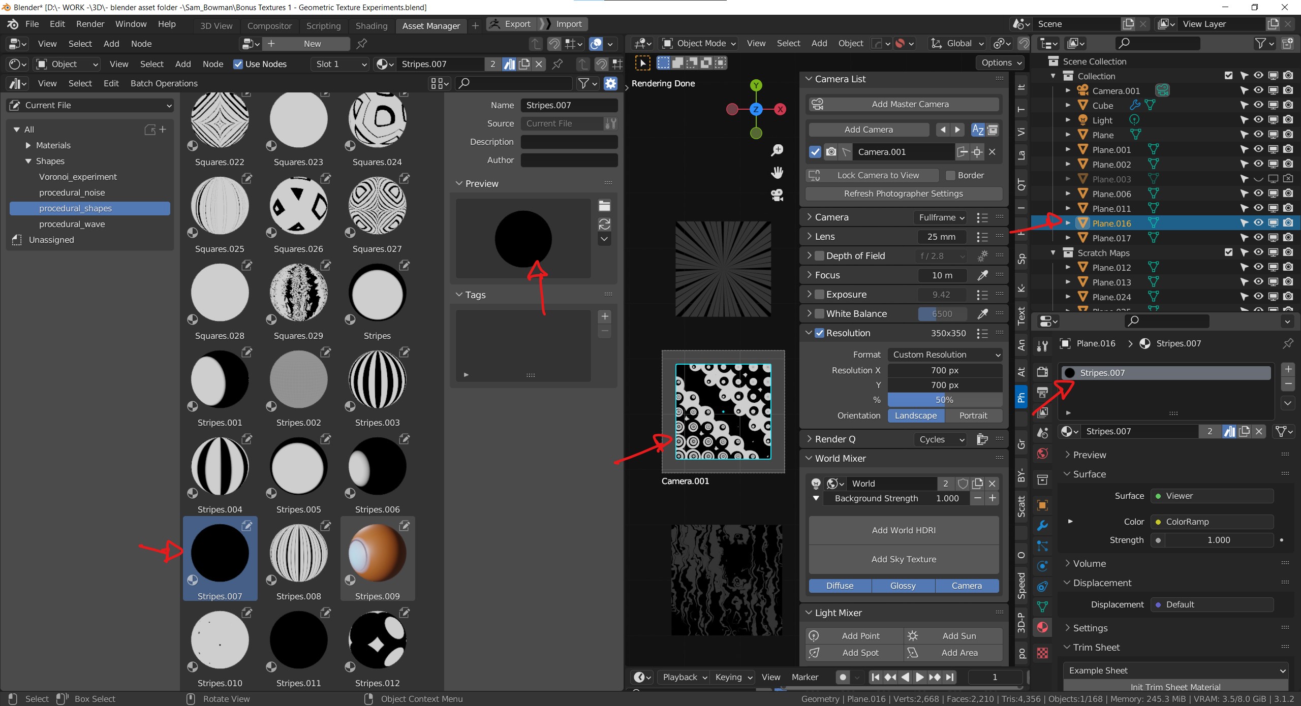Hide Plane.002 with its eye toggle
This screenshot has width=1301, height=706.
pyautogui.click(x=1258, y=164)
